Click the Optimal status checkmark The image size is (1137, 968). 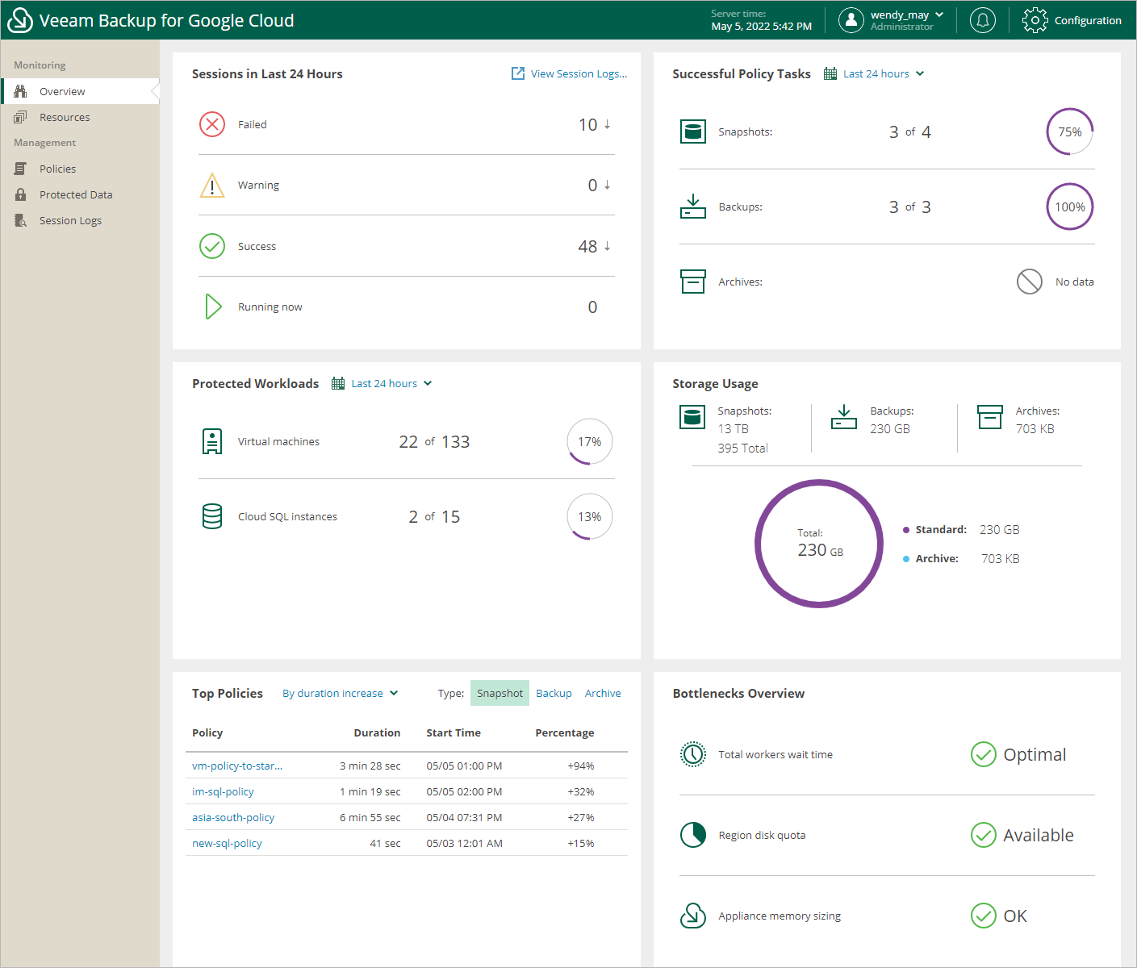pos(984,754)
